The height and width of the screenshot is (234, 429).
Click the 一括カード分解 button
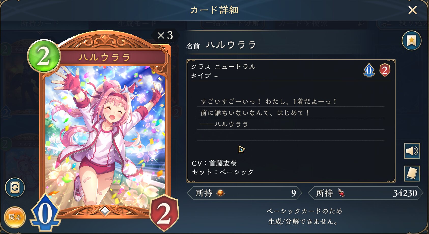(x=233, y=24)
